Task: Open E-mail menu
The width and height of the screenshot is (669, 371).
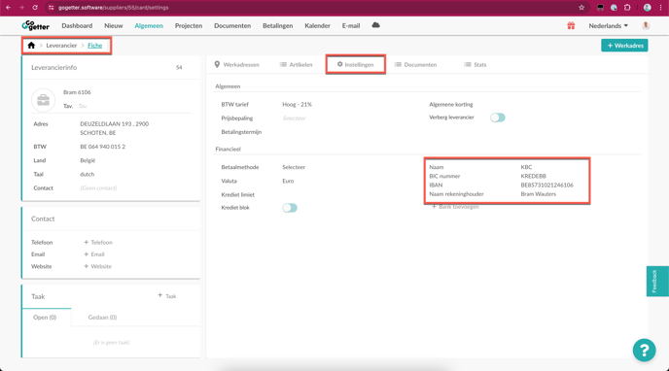Action: pos(351,25)
